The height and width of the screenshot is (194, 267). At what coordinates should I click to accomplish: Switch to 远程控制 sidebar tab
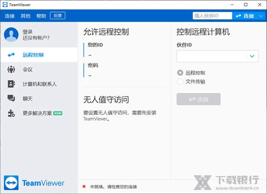coord(39,55)
